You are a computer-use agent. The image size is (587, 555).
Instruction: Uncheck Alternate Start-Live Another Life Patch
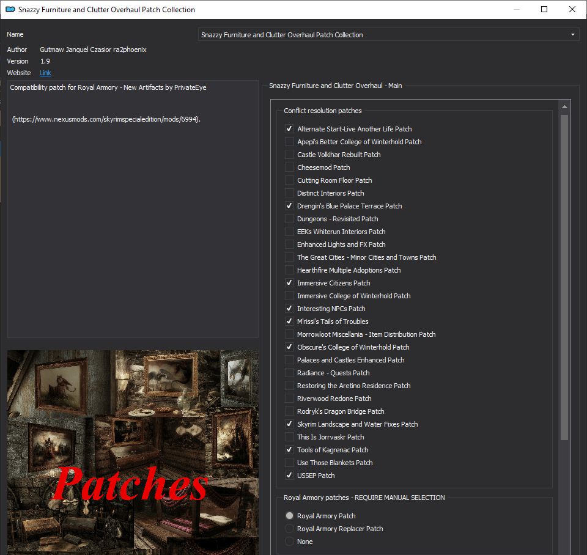(289, 129)
